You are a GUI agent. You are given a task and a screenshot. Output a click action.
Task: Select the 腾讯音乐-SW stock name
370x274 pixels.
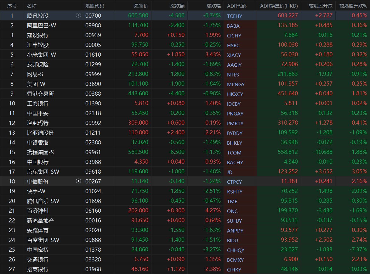tap(43, 201)
